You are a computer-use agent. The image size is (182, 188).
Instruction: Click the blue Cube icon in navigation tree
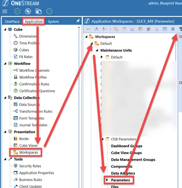click(x=10, y=29)
